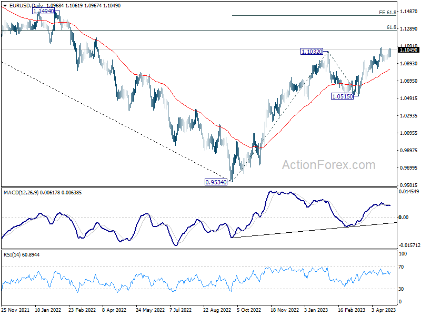Image resolution: width=421 pixels, height=316 pixels.
Task: Select the 5 Oct 2022 date marker
Action: (248, 310)
